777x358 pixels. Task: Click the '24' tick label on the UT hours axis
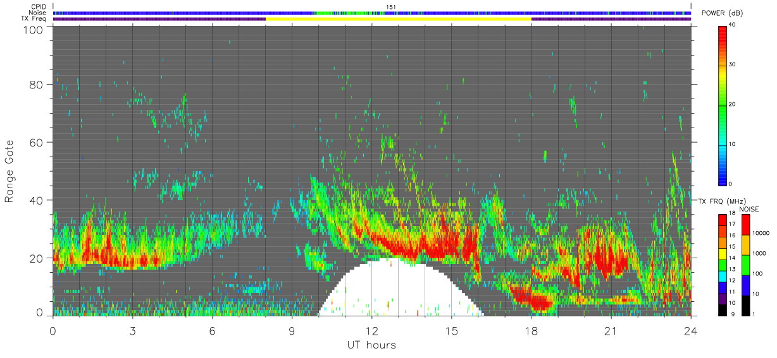pyautogui.click(x=691, y=330)
